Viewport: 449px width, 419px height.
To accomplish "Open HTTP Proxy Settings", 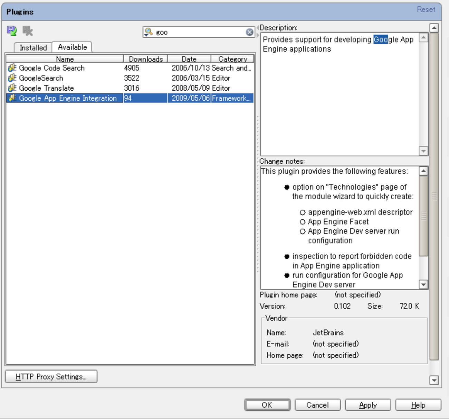I will (x=51, y=376).
